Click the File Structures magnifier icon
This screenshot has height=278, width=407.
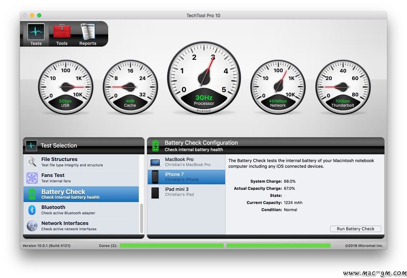click(32, 162)
